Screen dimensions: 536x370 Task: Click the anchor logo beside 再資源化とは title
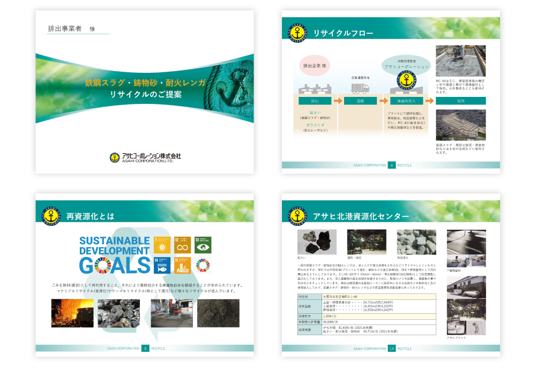pyautogui.click(x=50, y=216)
